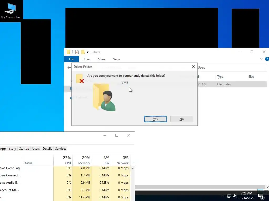Minimize the Task Manager window
Image resolution: width=269 pixels, height=201 pixels.
105,135
